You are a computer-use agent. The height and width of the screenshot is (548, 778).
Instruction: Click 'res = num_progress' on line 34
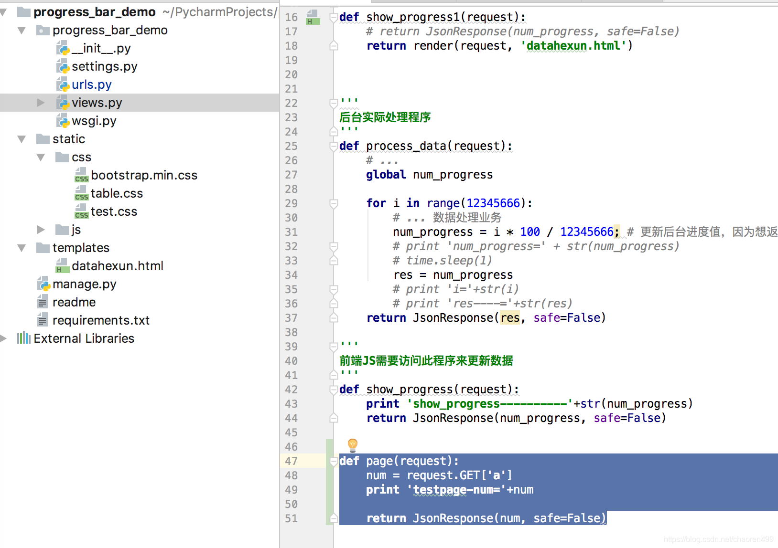tap(453, 275)
